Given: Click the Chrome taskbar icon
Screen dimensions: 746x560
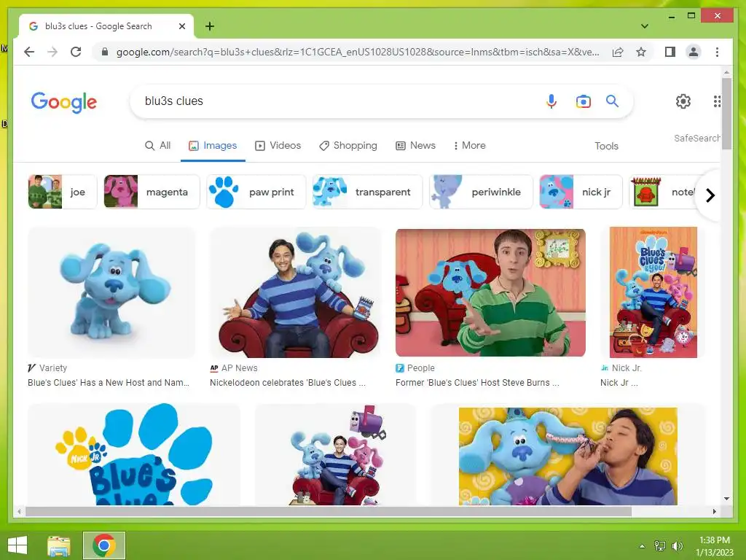Looking at the screenshot, I should tap(103, 545).
